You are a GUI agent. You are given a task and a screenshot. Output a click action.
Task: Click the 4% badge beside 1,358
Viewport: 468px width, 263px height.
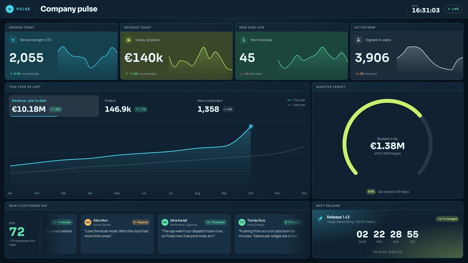[228, 109]
